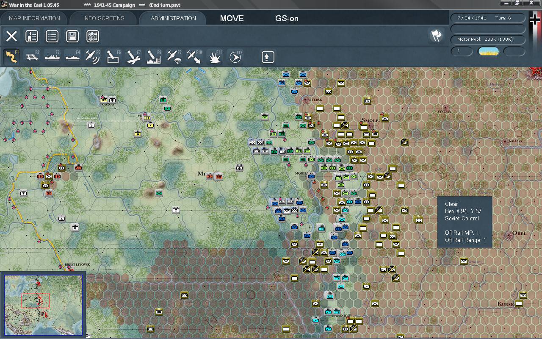This screenshot has height=339, width=542.
Task: Select Bomb city mode (F8) icon
Action: point(154,57)
